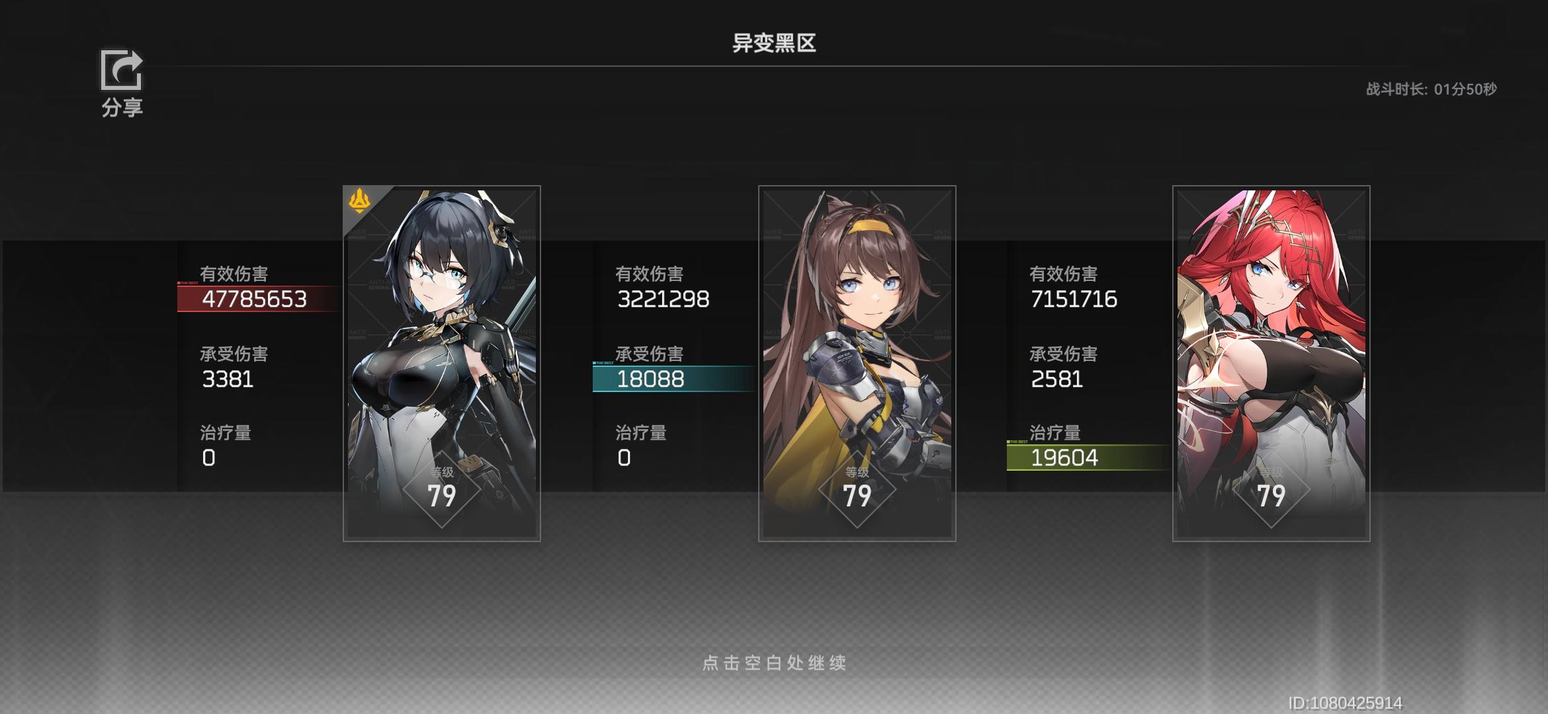Click the green highlighted healing value 19604

pos(1064,457)
